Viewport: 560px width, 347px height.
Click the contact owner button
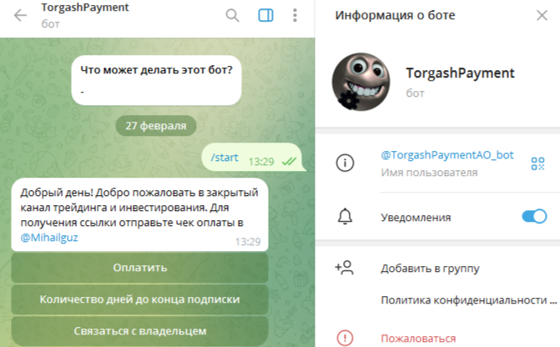coord(139,331)
